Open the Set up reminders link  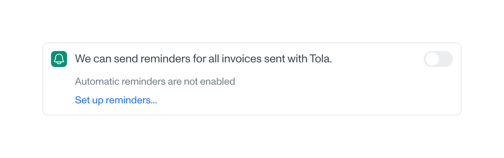[x=116, y=100]
